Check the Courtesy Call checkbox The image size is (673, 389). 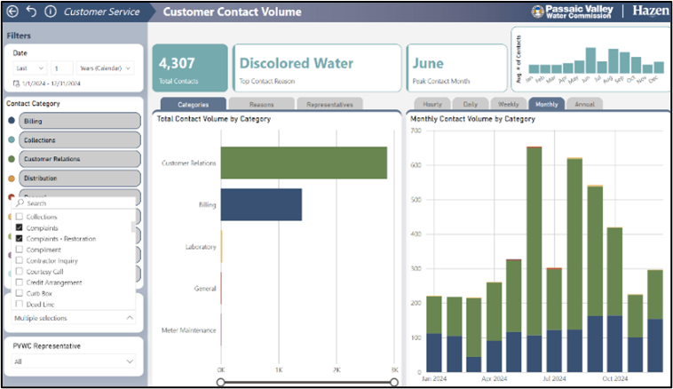[20, 272]
